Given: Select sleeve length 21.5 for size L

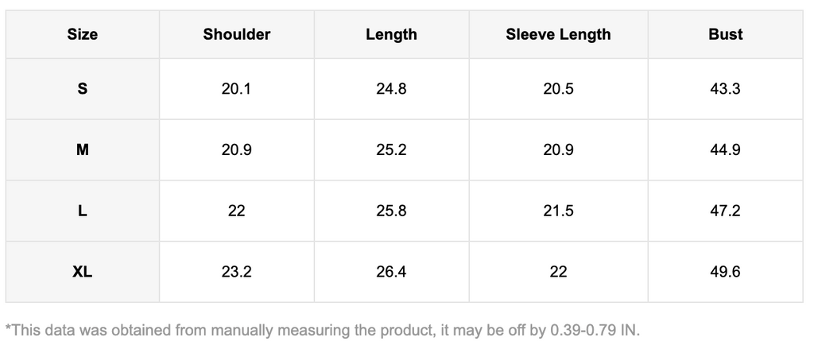Looking at the screenshot, I should coord(558,211).
